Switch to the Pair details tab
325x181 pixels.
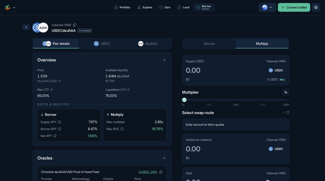(56, 44)
